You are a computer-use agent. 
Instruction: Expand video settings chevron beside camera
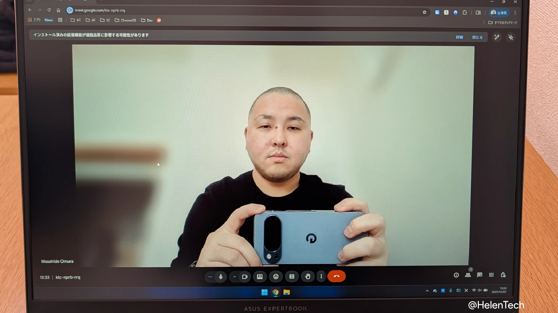(x=235, y=277)
